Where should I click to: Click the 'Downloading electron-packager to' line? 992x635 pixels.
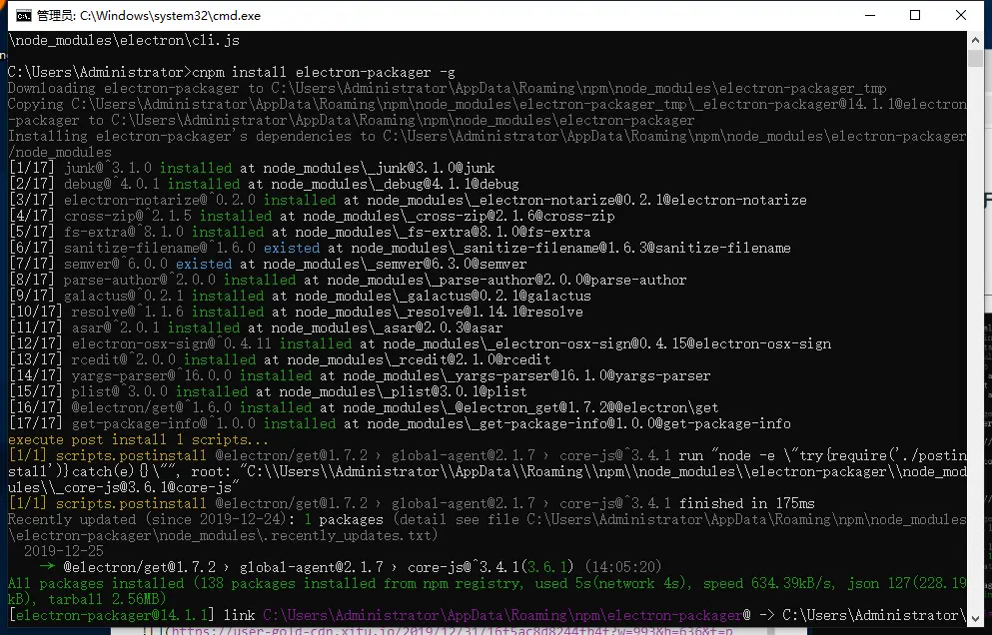(x=448, y=88)
